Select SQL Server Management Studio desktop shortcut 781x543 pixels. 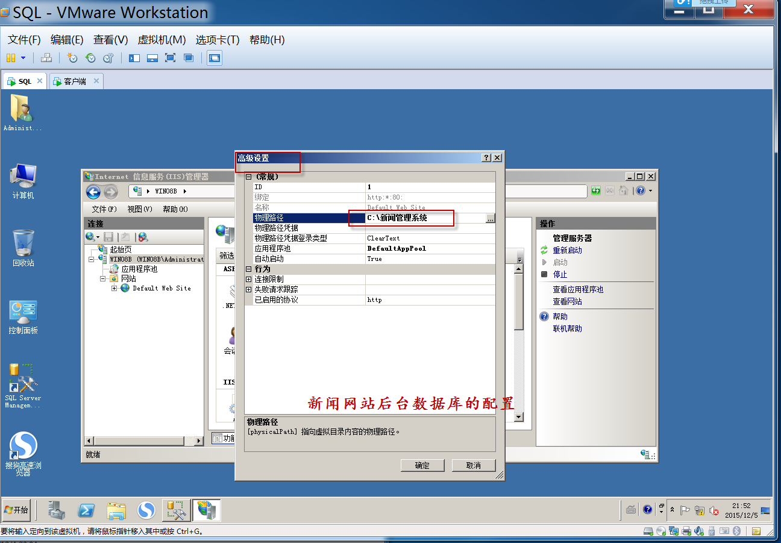[x=23, y=386]
